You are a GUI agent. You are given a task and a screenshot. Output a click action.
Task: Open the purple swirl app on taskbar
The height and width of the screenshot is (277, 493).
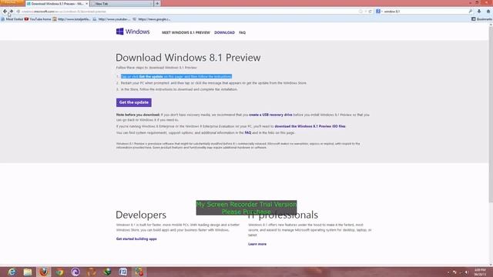[x=75, y=272]
